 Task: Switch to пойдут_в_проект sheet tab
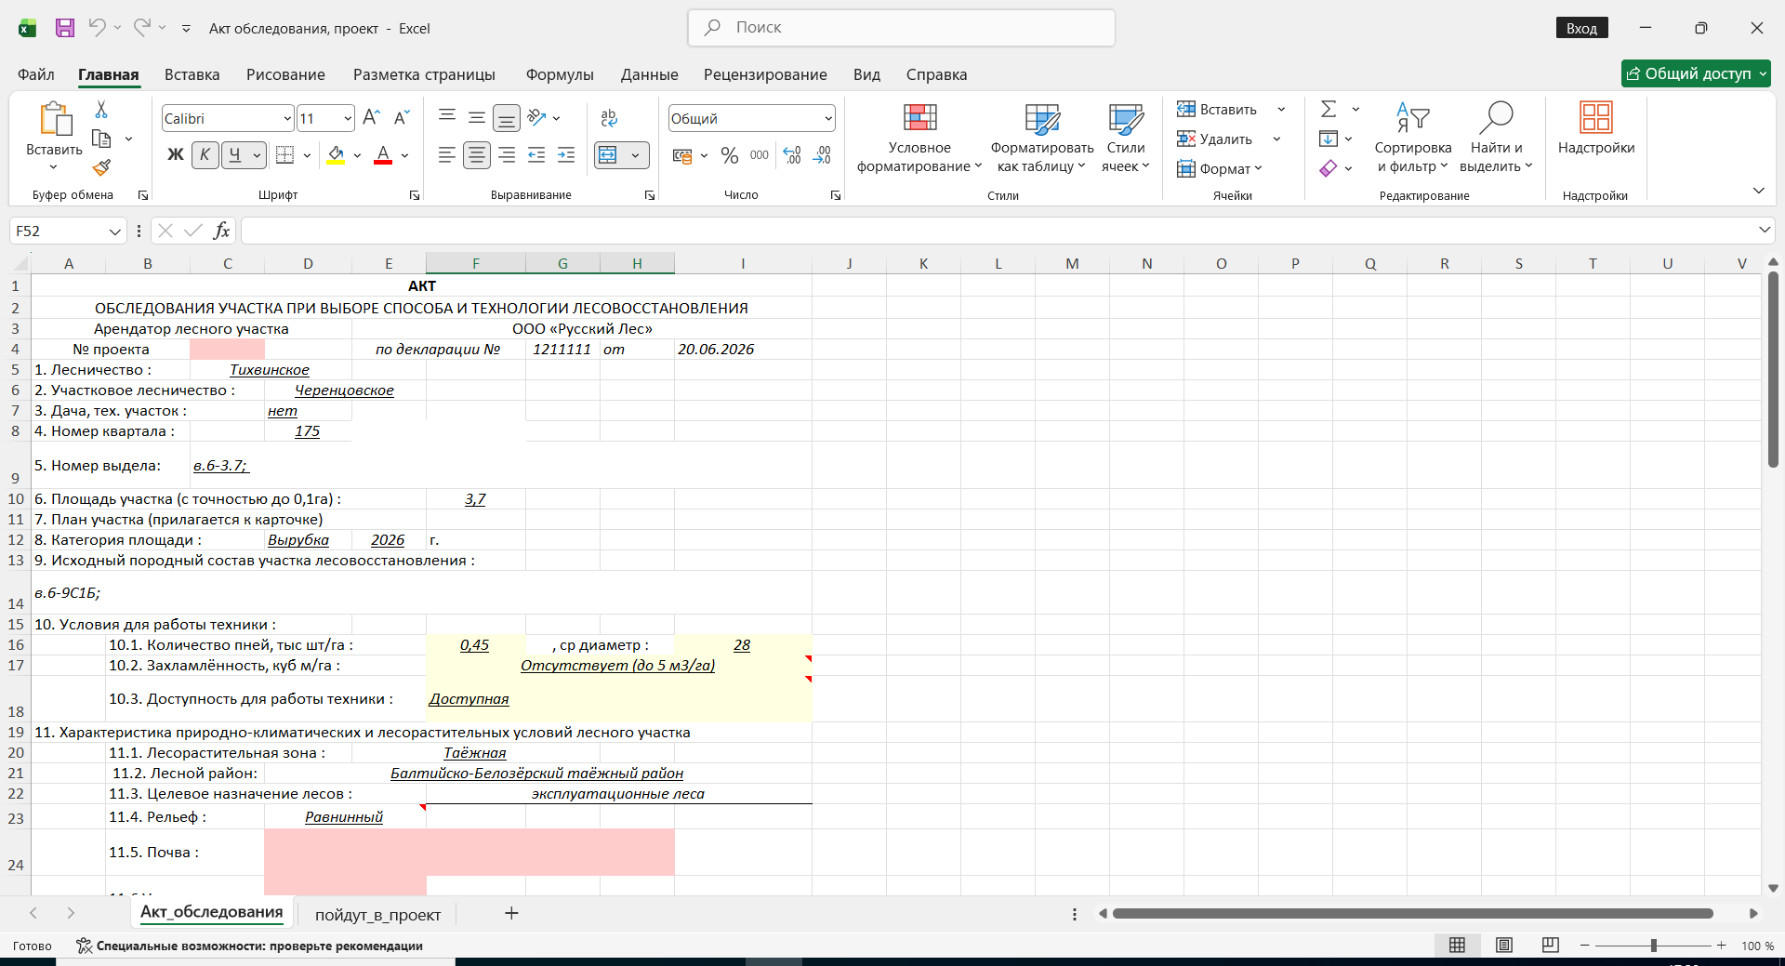[x=377, y=915]
